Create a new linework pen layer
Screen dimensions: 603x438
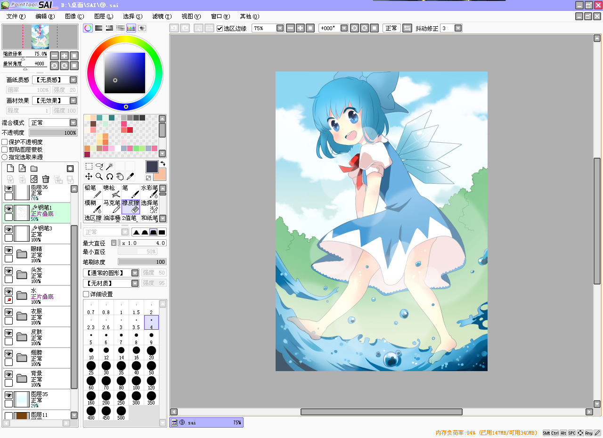[x=22, y=168]
